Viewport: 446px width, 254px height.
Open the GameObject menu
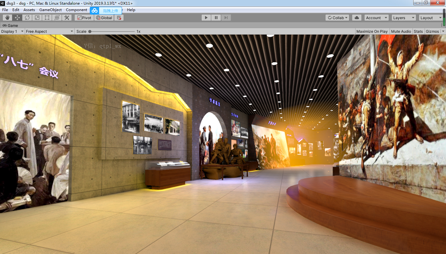coord(50,10)
